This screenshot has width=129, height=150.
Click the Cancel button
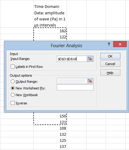coord(110,64)
